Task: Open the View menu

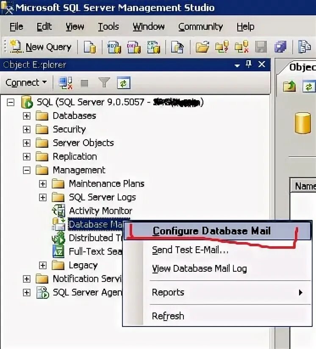Action: (x=75, y=27)
